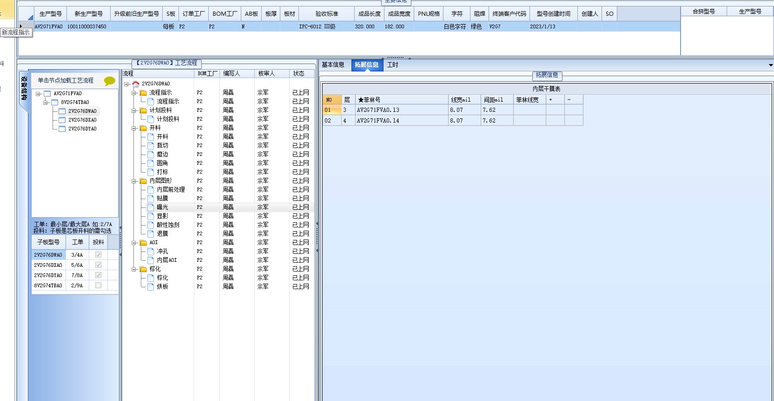Image resolution: width=774 pixels, height=401 pixels.
Task: Click the document icon beside 显影
Action: pyautogui.click(x=151, y=216)
